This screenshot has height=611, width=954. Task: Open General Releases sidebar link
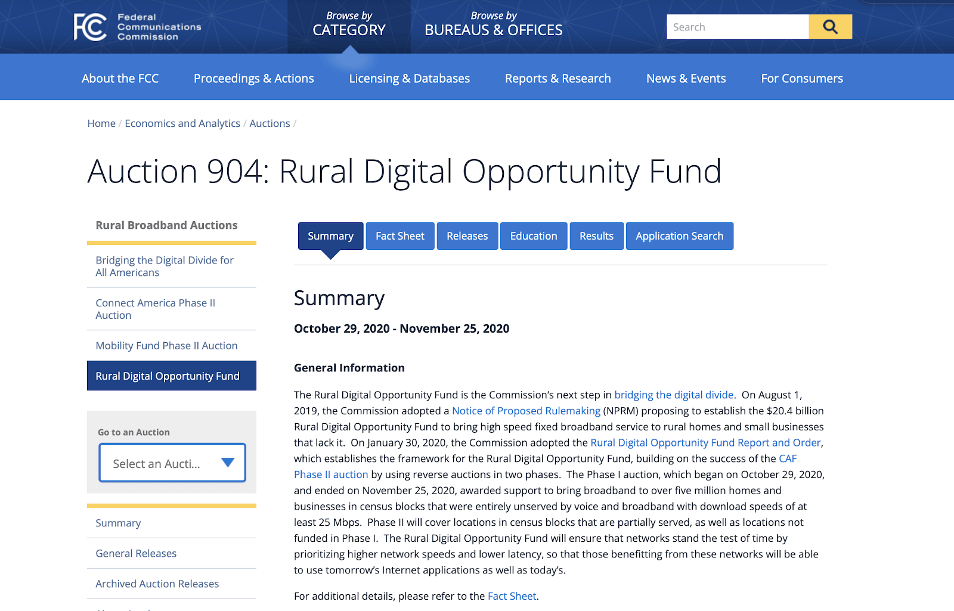(136, 553)
